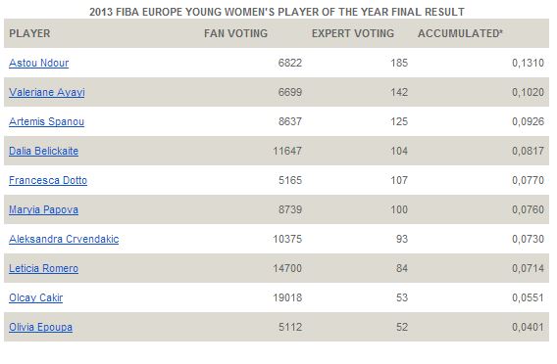Click the Leticia Romero link
Viewport: 557px width, 364px height.
pyautogui.click(x=44, y=269)
